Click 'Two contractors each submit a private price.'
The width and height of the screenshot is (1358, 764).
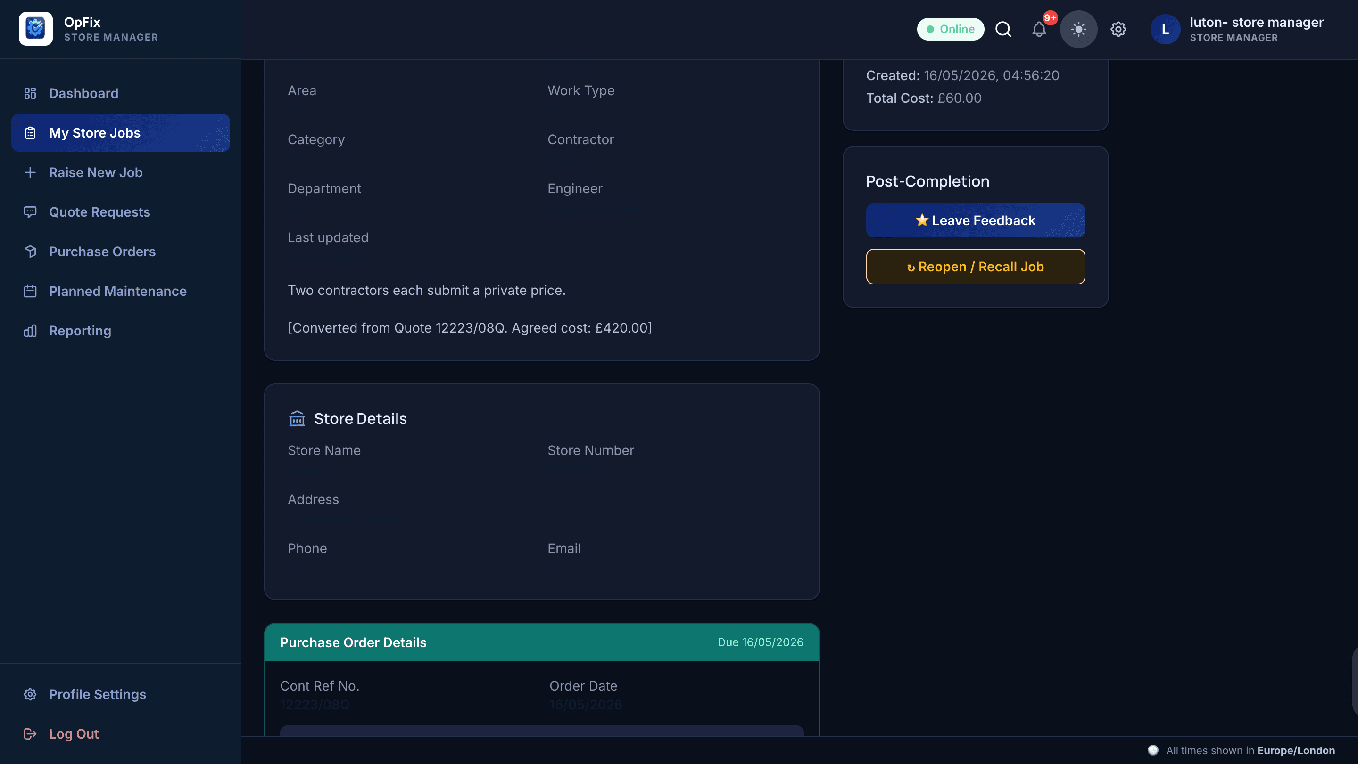[x=426, y=290]
